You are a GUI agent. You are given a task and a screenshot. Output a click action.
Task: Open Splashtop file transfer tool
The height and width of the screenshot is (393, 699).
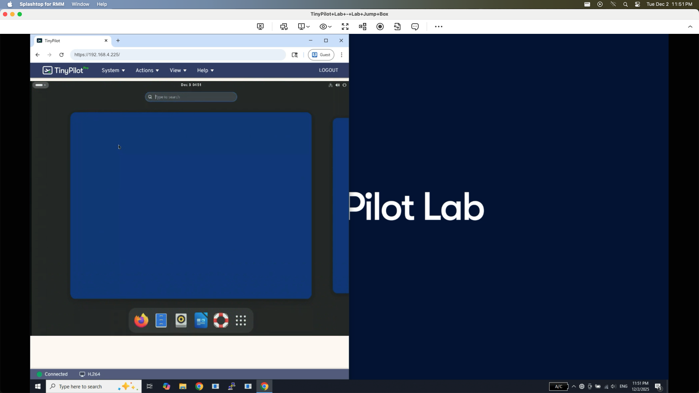click(398, 27)
